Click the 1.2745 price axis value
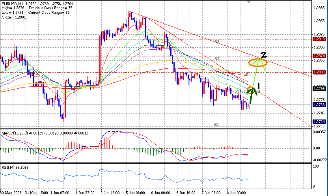This screenshot has width=328, height=196. 319,113
